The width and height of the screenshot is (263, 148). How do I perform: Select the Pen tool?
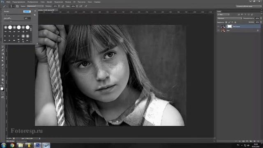coord(2,65)
